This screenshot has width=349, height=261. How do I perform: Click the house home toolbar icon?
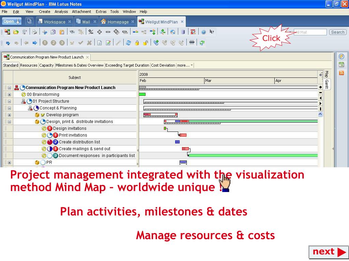tap(173, 32)
